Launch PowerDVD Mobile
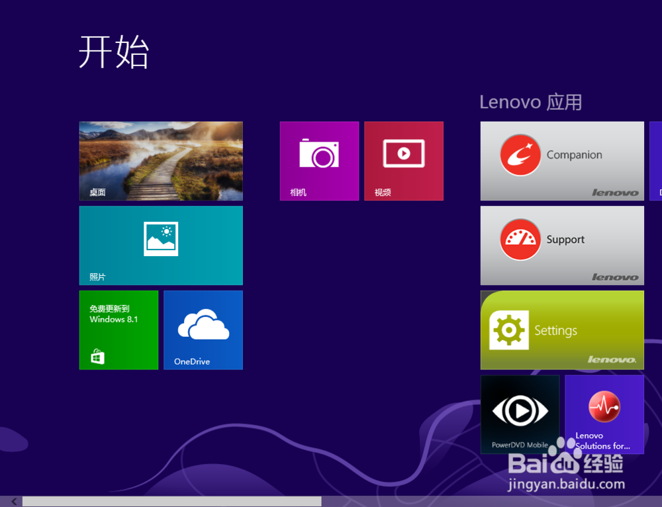Image resolution: width=662 pixels, height=507 pixels. tap(520, 414)
